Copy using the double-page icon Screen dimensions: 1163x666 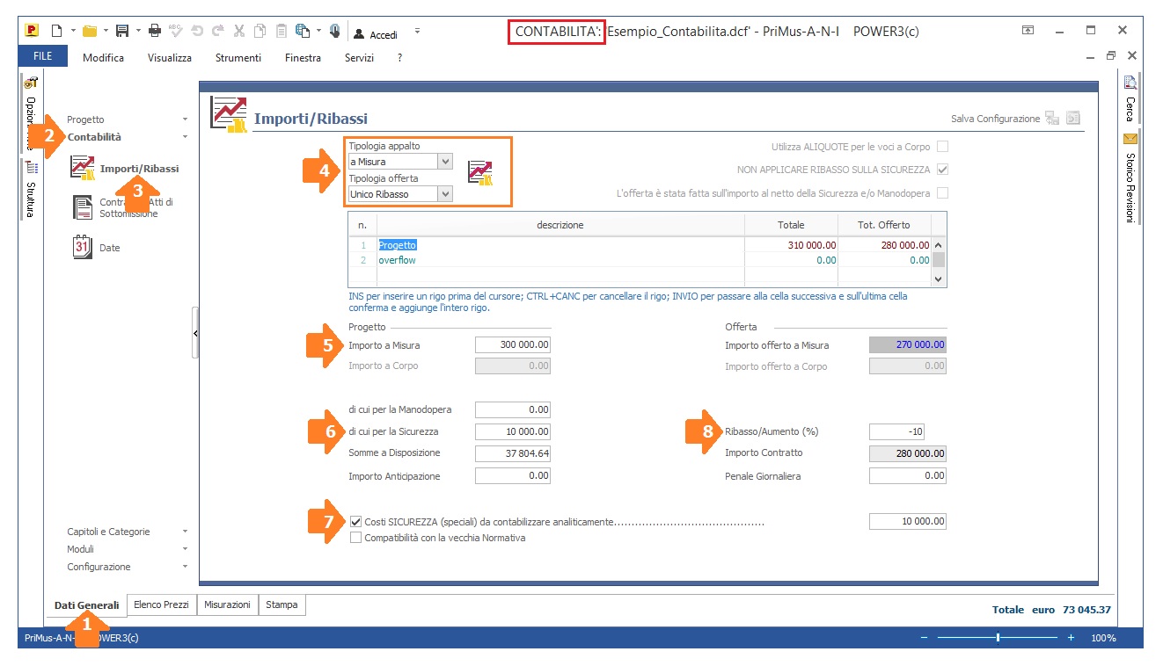pyautogui.click(x=260, y=31)
